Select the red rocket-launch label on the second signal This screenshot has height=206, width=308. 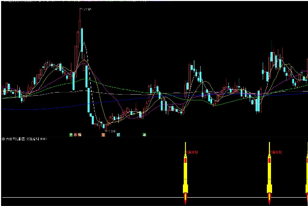point(276,152)
